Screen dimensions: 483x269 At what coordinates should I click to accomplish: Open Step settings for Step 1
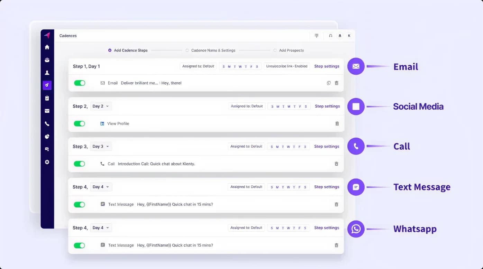pos(327,66)
